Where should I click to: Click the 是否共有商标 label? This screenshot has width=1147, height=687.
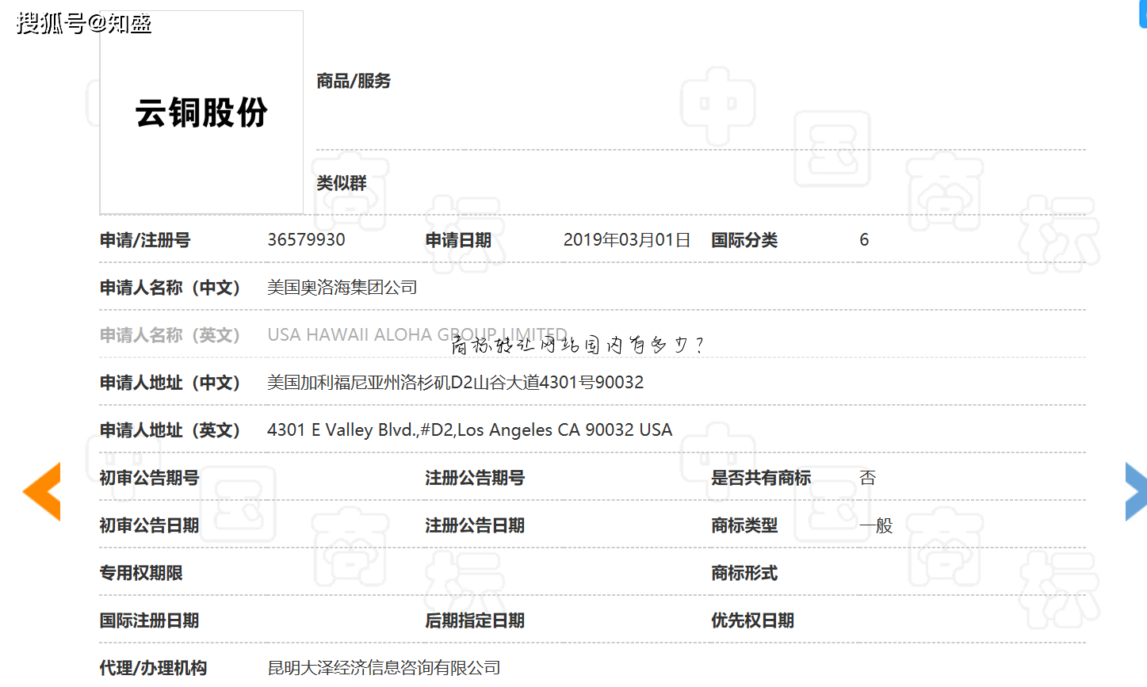pyautogui.click(x=761, y=478)
